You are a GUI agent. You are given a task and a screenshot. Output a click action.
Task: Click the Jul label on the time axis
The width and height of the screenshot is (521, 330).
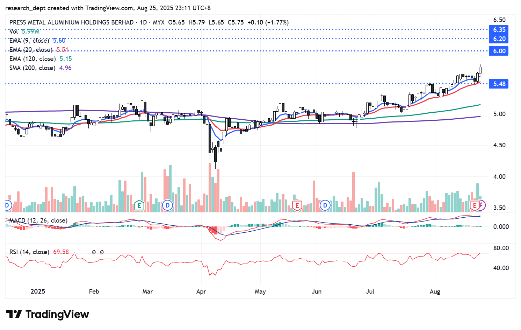pyautogui.click(x=370, y=292)
